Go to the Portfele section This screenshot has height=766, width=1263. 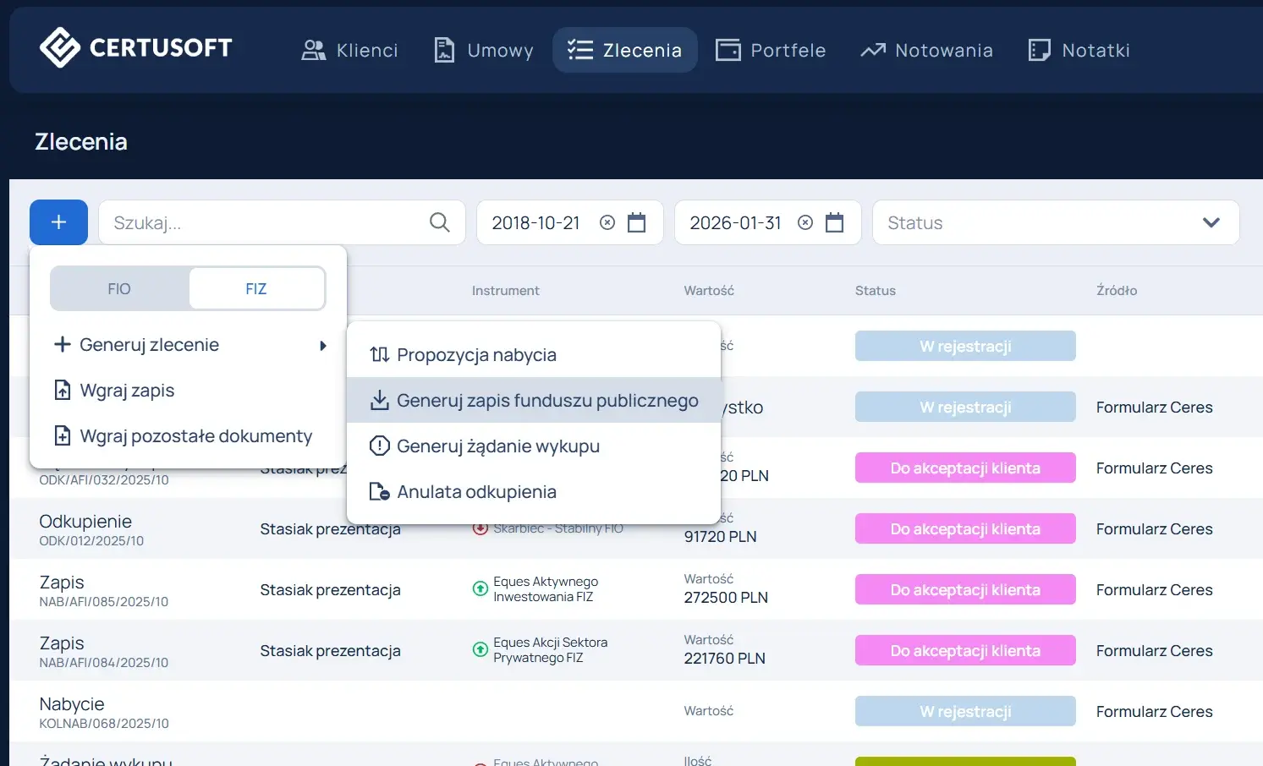(771, 50)
